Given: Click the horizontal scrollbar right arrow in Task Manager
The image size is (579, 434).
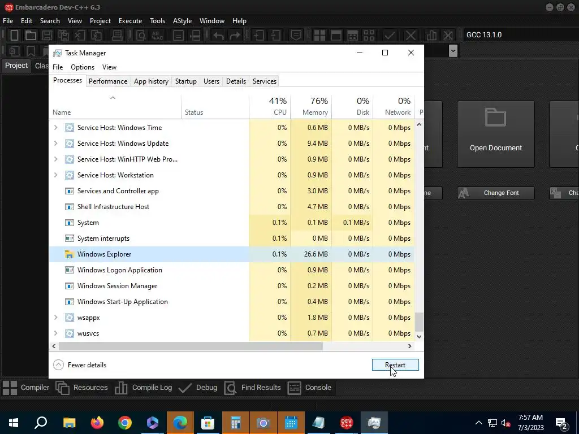Looking at the screenshot, I should point(409,346).
